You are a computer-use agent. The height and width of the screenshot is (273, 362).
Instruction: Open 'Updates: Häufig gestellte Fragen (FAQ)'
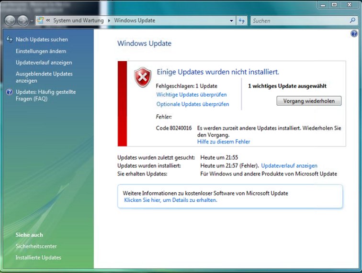pos(45,95)
